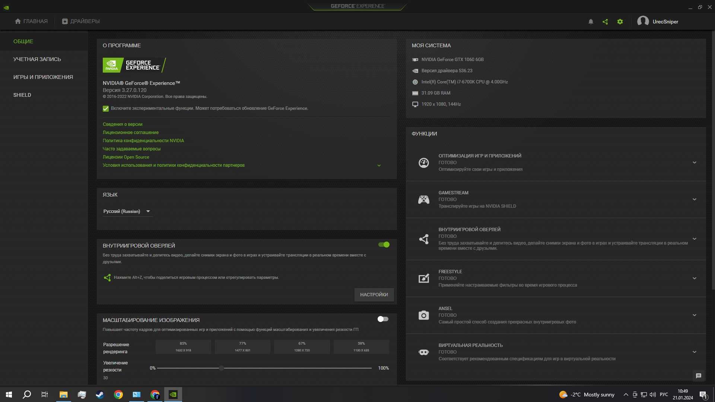Switch to the Драйверы tab
715x402 pixels.
pyautogui.click(x=81, y=21)
